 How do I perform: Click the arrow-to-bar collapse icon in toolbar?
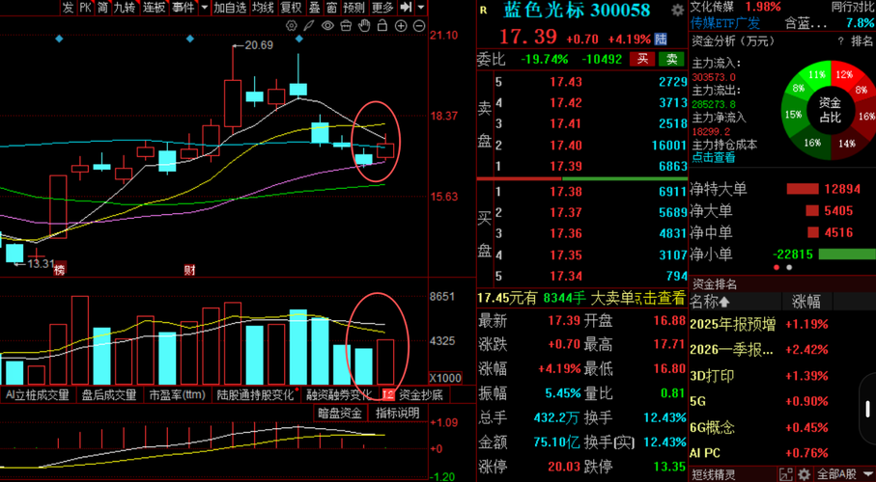407,8
